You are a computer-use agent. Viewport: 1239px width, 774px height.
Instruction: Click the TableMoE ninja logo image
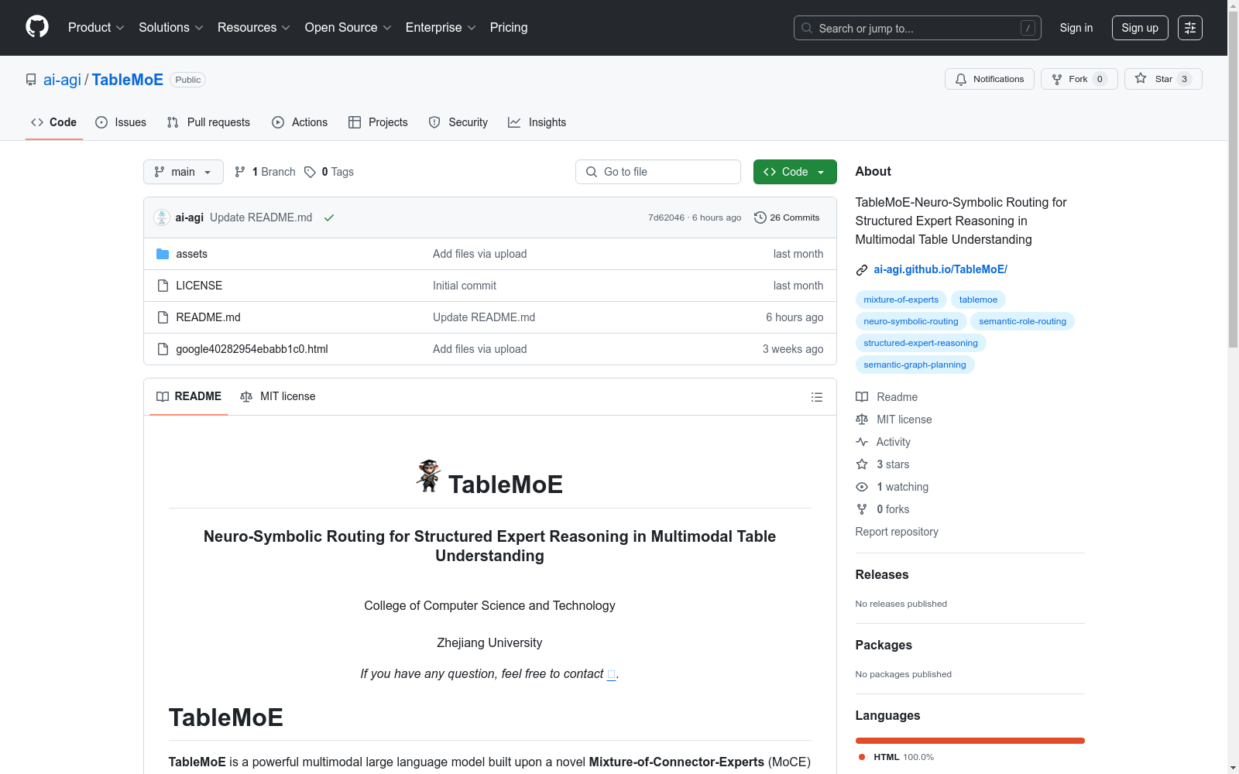pyautogui.click(x=428, y=476)
